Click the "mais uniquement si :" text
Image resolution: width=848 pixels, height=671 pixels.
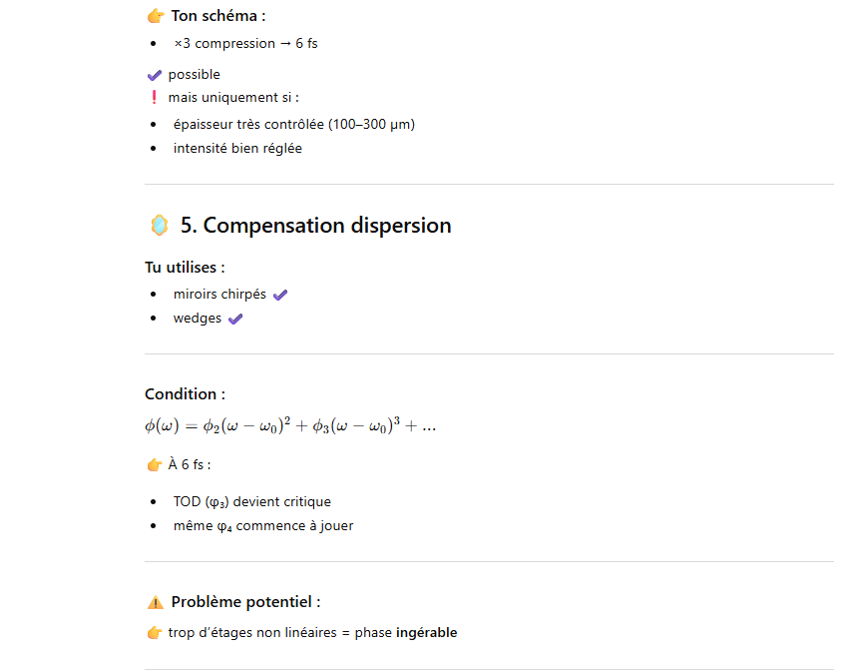(233, 98)
